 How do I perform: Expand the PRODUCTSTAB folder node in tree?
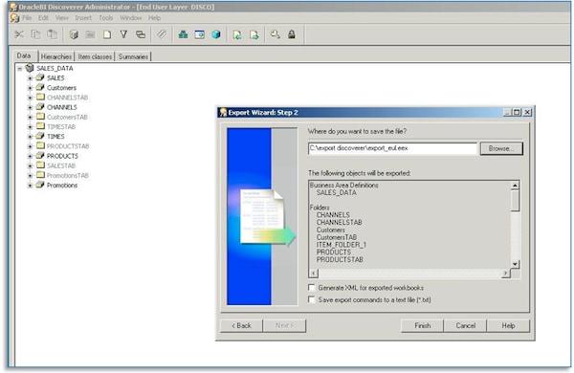[31, 146]
